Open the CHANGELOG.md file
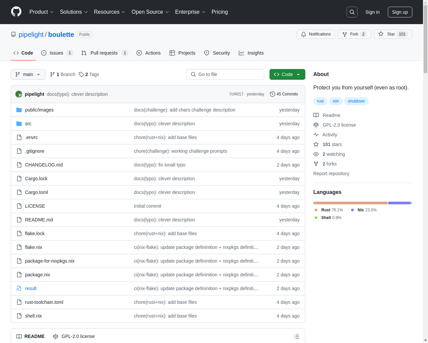 click(x=44, y=165)
